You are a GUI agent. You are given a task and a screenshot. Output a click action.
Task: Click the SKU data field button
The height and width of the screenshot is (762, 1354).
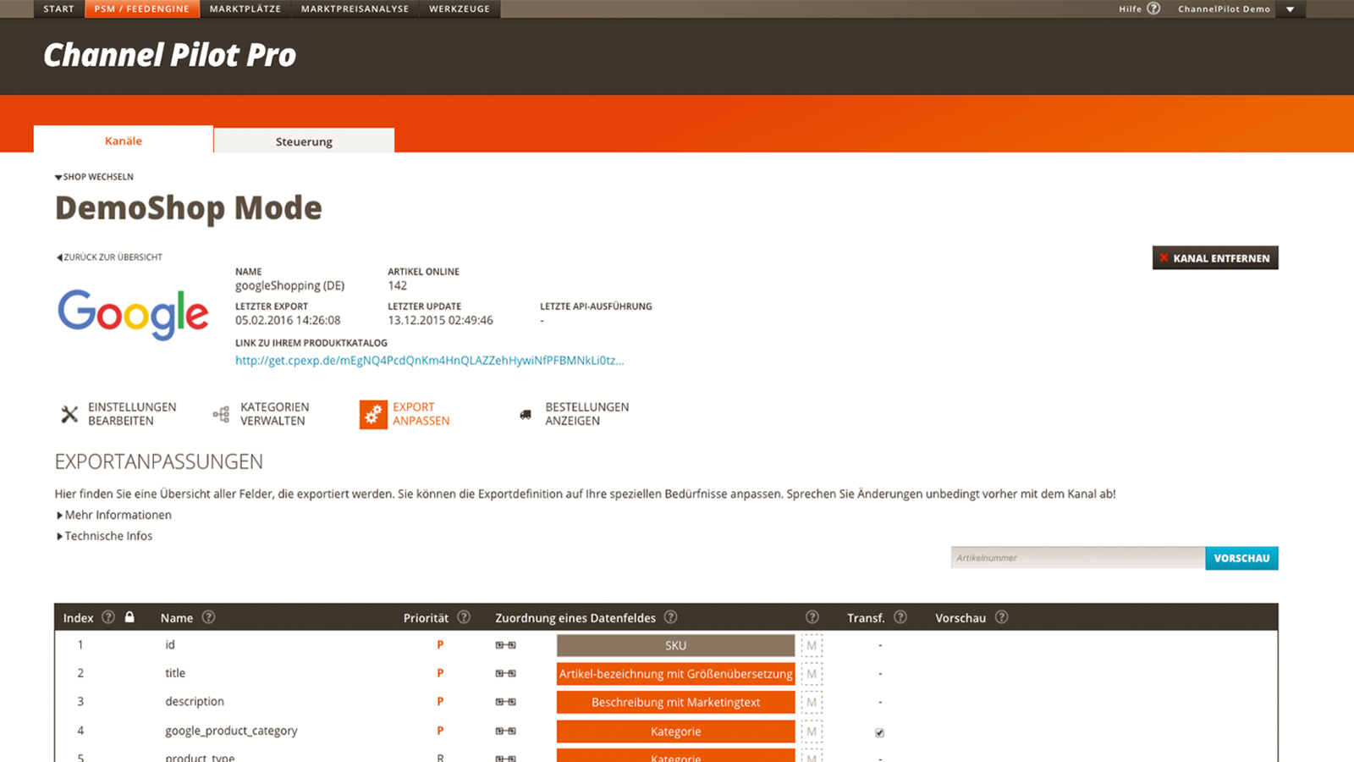(675, 645)
